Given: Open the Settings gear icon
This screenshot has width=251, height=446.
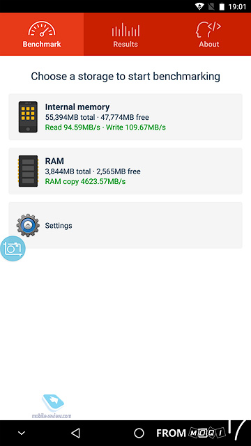Looking at the screenshot, I should coord(28,225).
